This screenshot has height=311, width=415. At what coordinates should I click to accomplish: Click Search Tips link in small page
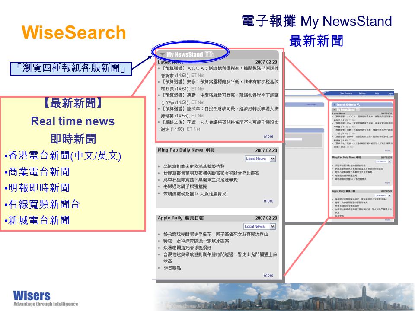point(312,105)
